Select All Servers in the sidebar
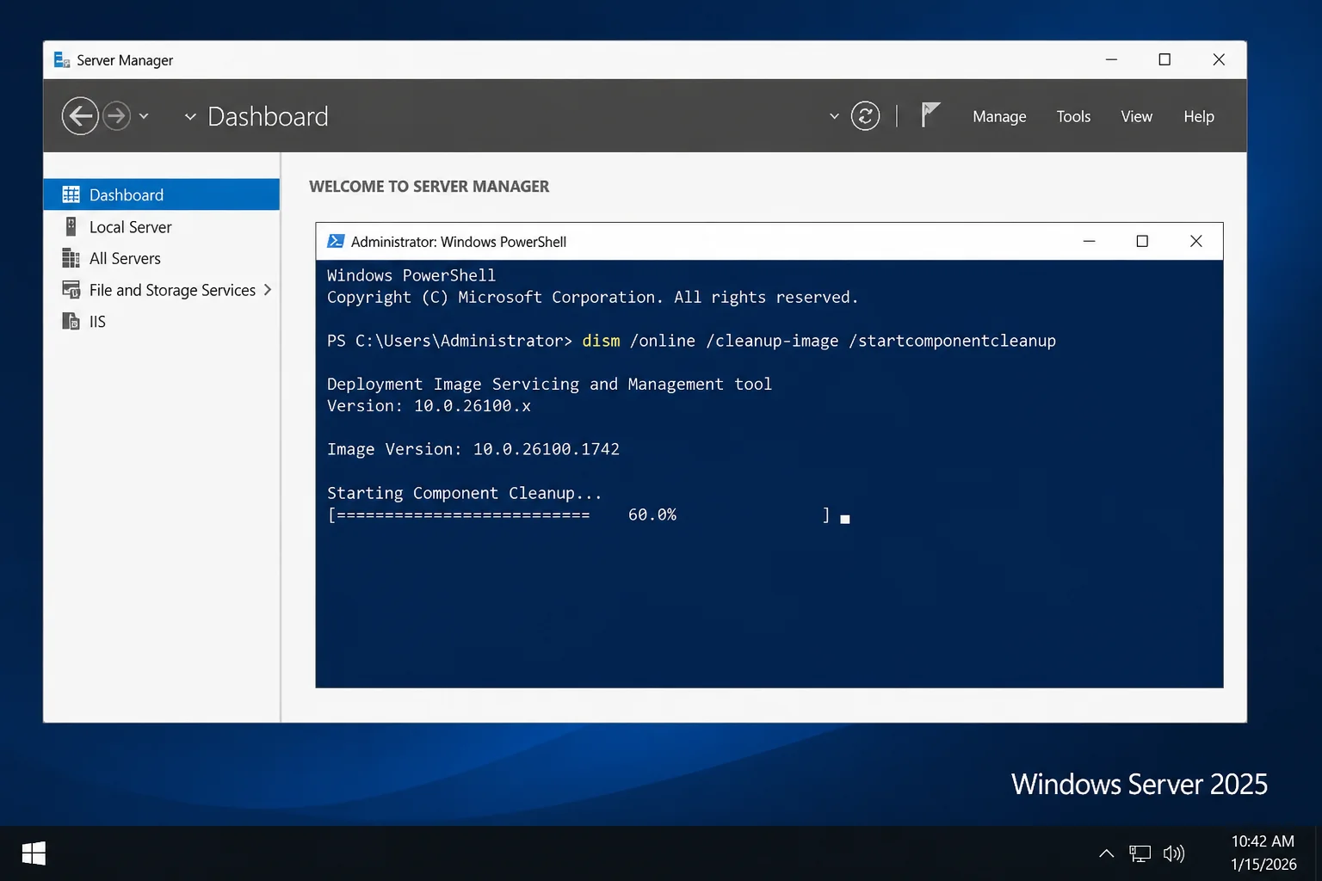 tap(162, 258)
